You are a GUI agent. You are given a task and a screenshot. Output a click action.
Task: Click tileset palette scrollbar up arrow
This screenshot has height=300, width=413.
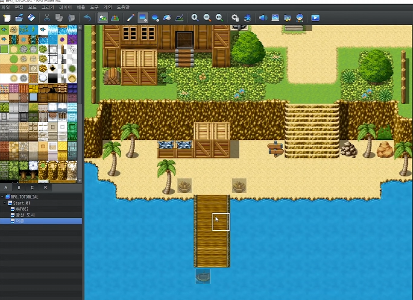[x=80, y=27]
